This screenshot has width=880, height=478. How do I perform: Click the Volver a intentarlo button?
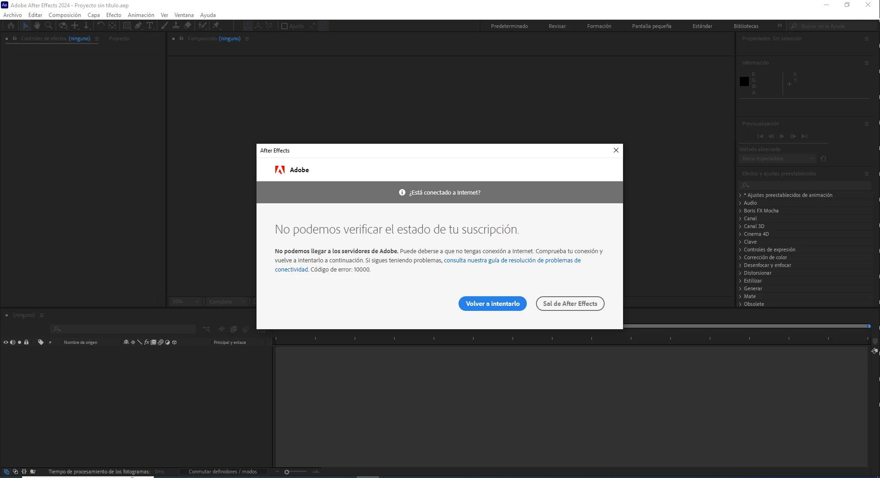pyautogui.click(x=492, y=304)
